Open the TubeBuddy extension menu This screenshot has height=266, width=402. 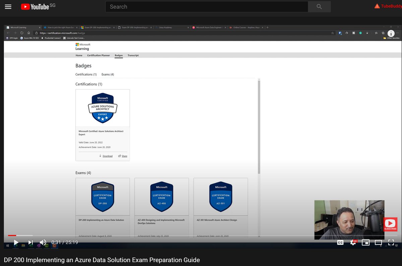[x=388, y=6]
